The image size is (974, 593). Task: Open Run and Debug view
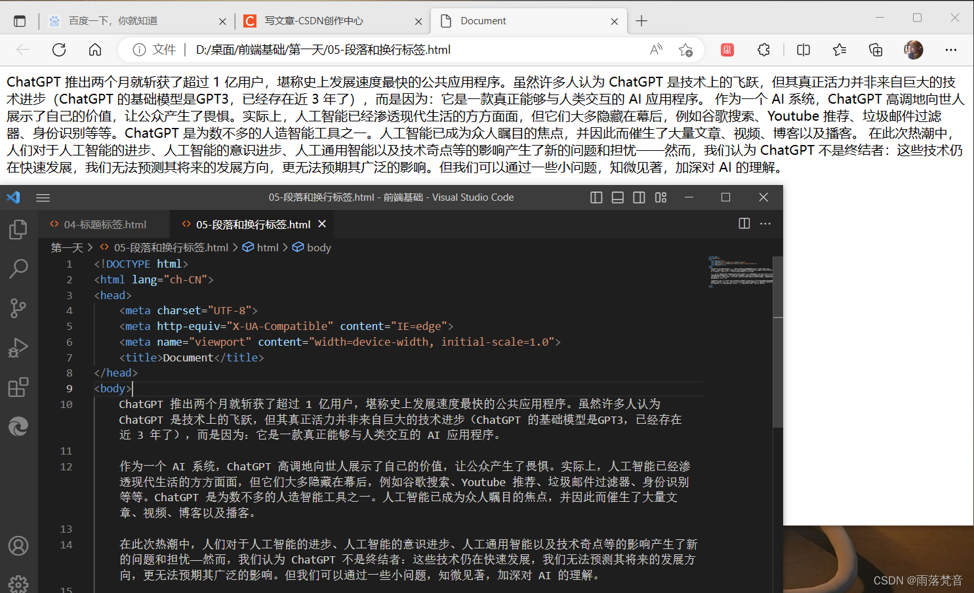coord(18,347)
